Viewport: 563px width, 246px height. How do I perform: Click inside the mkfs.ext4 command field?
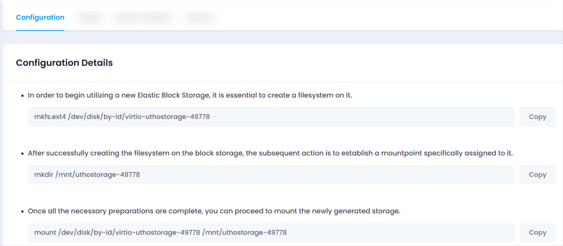(271, 117)
